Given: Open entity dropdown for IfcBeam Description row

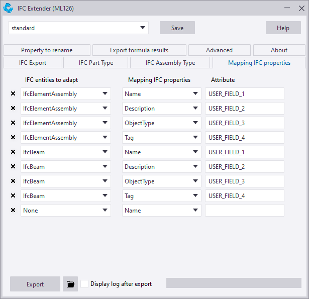Looking at the screenshot, I should tap(66, 166).
